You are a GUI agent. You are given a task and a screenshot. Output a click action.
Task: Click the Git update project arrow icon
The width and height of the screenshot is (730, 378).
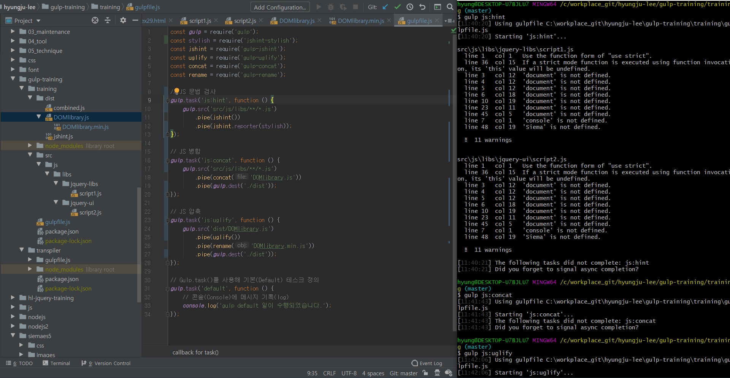[386, 7]
